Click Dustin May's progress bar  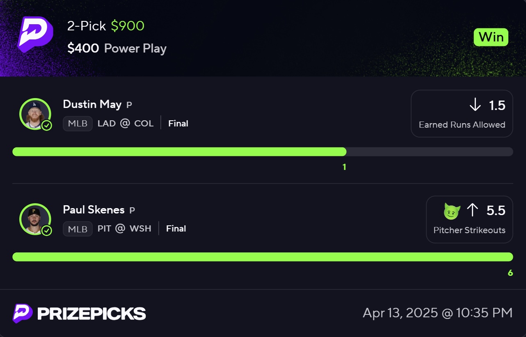tap(263, 152)
